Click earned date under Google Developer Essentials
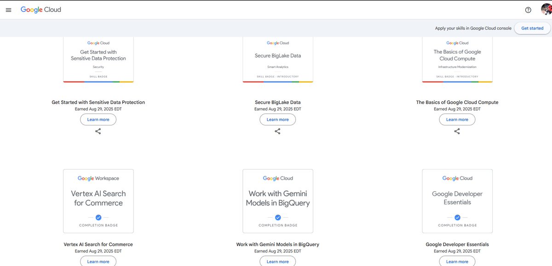552x266 pixels. coord(457,251)
